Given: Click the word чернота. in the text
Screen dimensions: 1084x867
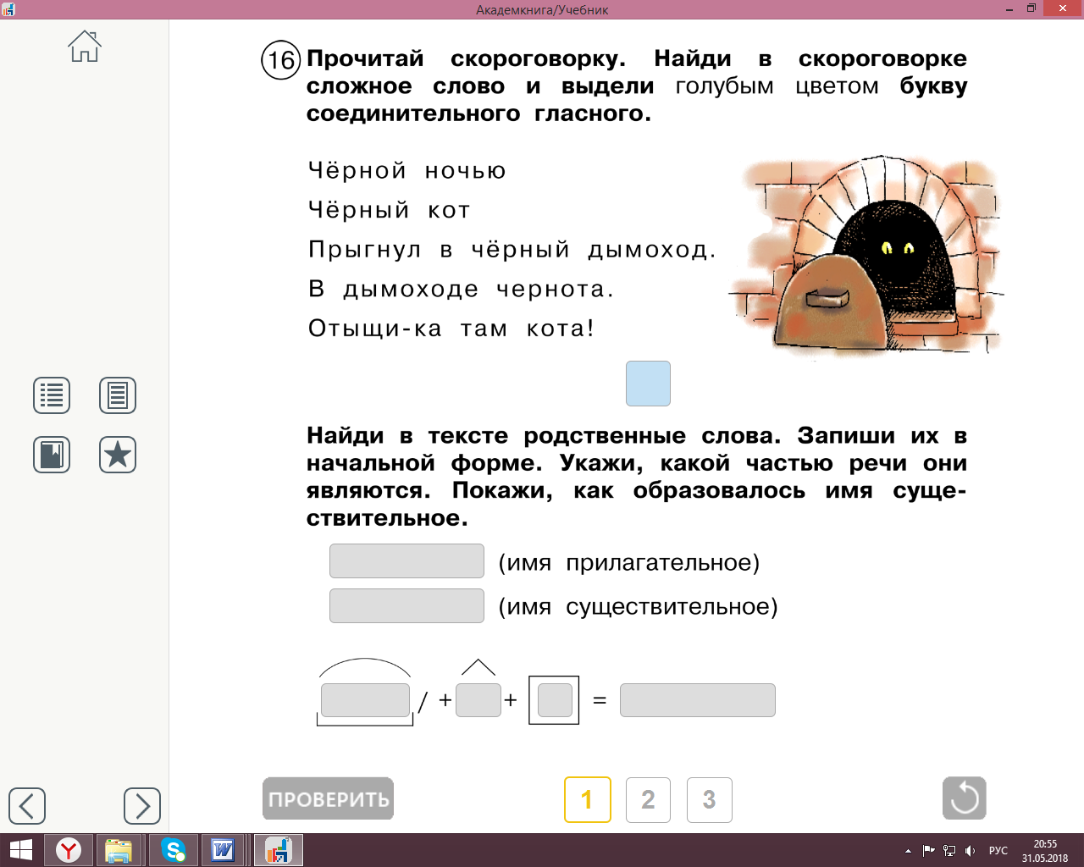Looking at the screenshot, I should 555,290.
